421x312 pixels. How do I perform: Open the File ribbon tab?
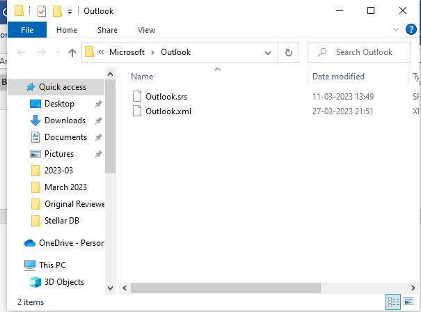(x=27, y=30)
